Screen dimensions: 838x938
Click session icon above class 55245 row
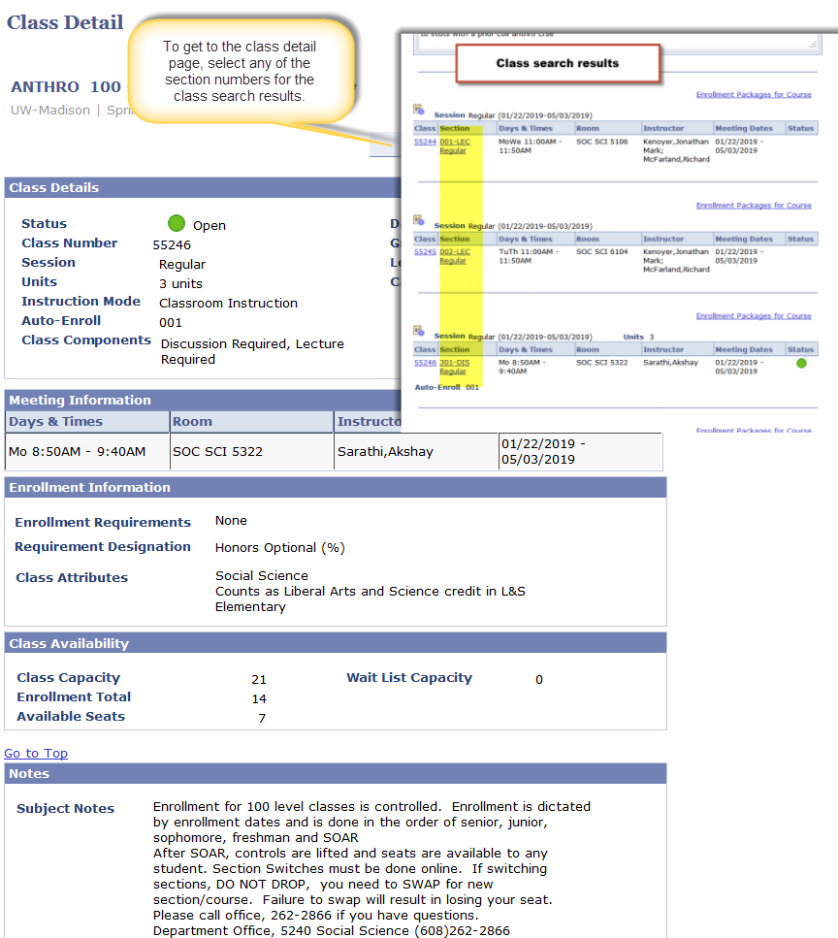click(419, 220)
